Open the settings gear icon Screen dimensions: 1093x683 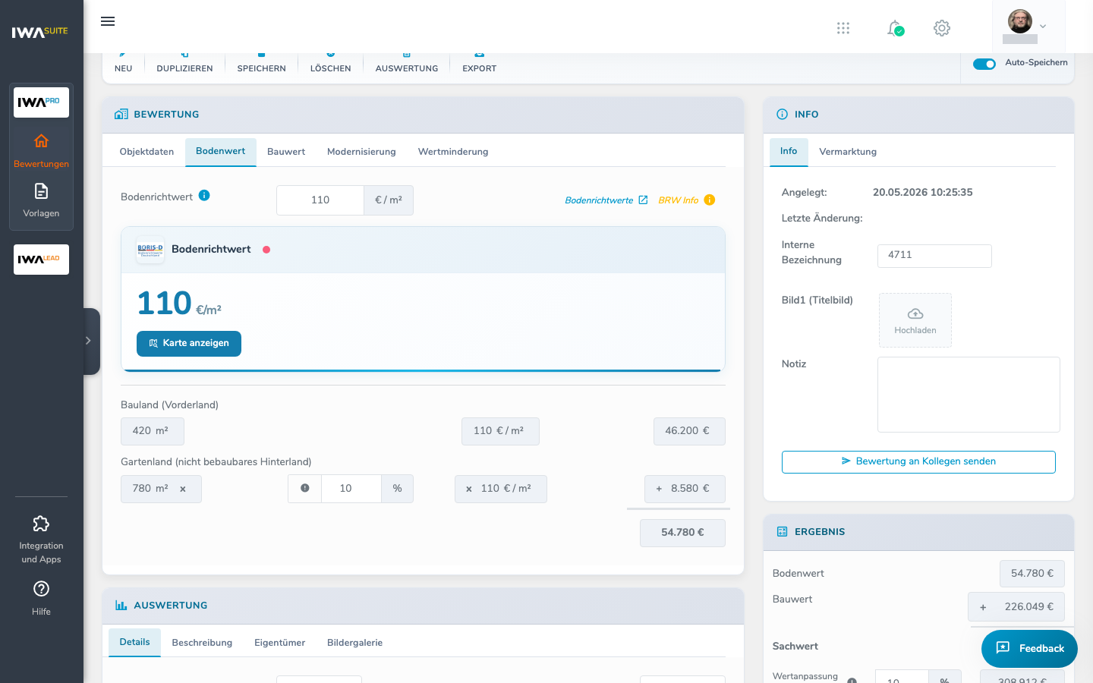coord(942,28)
